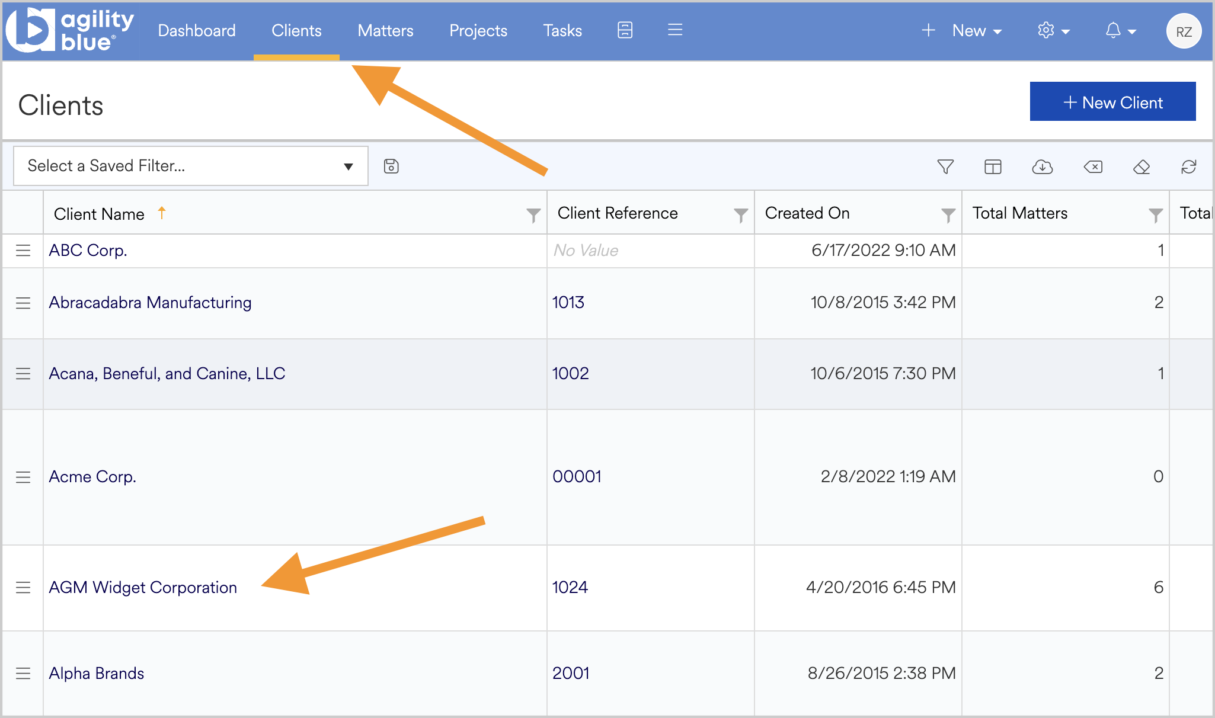
Task: Click client reference 1024
Action: pyautogui.click(x=570, y=588)
